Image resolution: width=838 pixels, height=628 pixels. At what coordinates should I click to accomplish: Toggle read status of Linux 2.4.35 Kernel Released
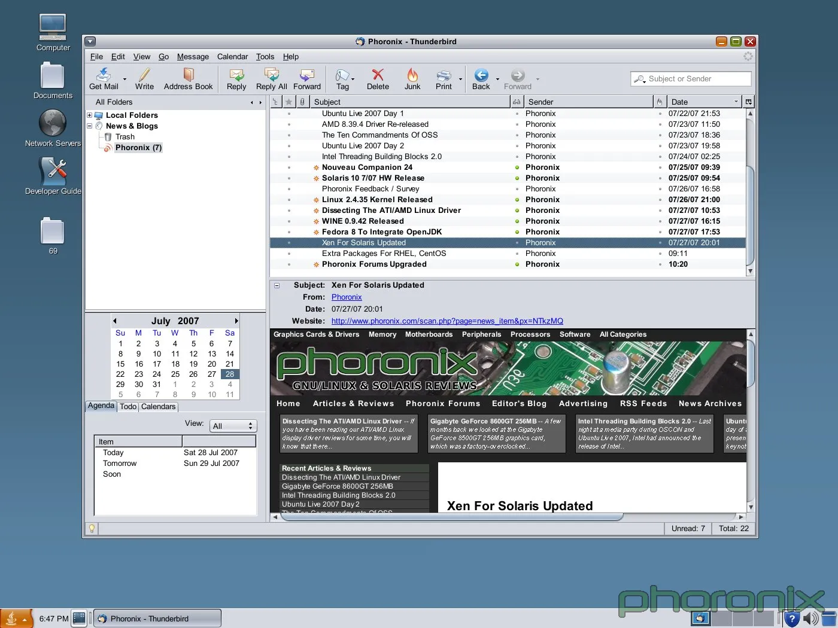(x=517, y=200)
